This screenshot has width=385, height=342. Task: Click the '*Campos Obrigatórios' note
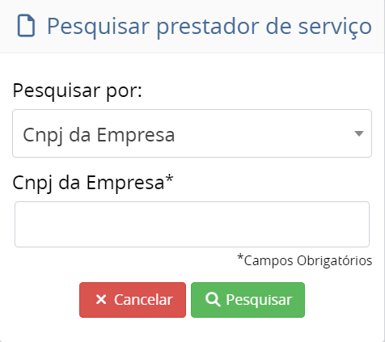point(305,260)
